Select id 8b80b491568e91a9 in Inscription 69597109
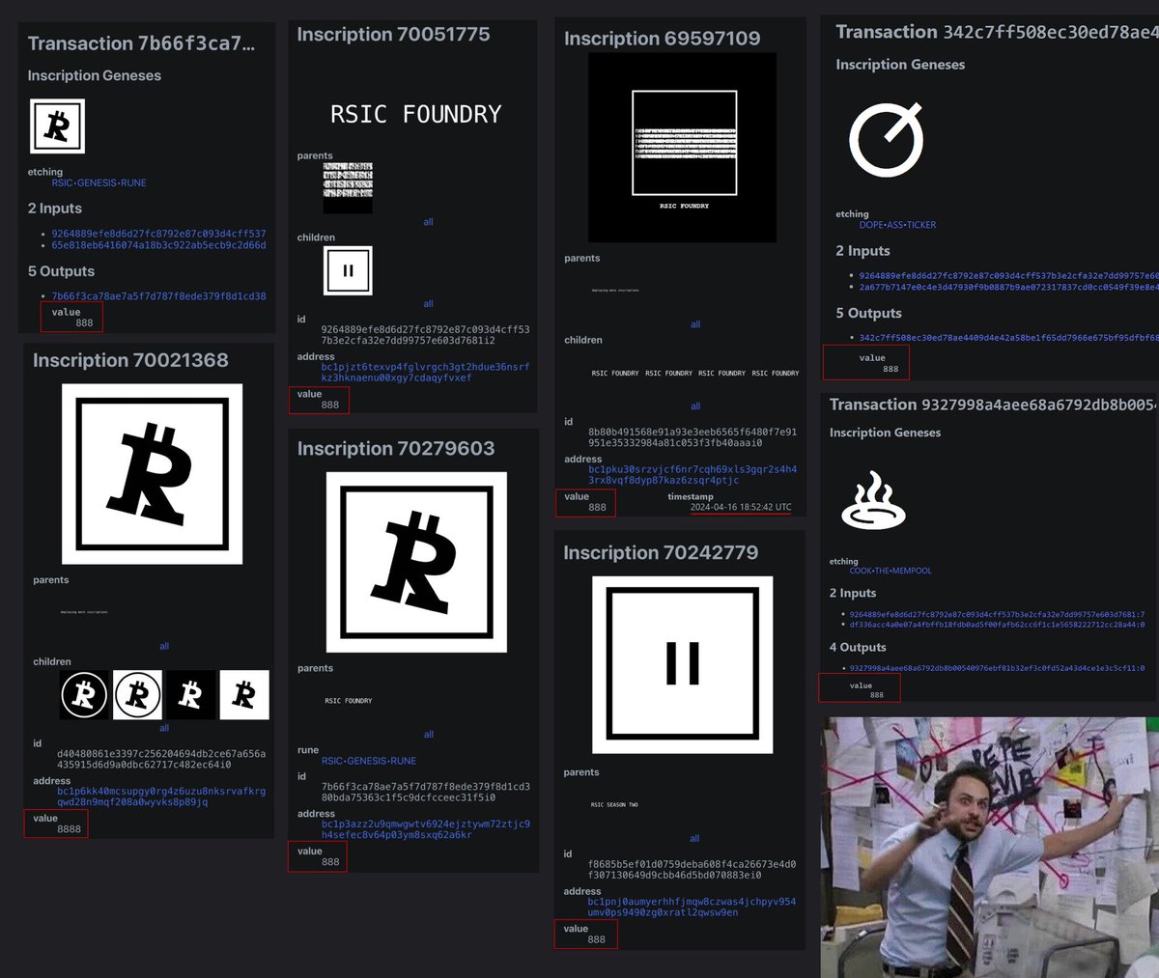The height and width of the screenshot is (978, 1159). 693,437
